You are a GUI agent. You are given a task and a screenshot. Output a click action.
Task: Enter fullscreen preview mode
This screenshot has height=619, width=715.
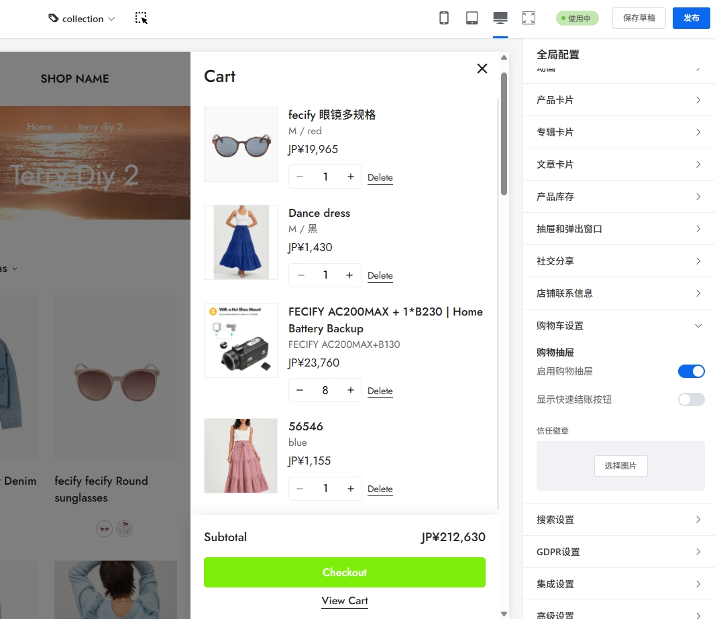[x=529, y=18]
